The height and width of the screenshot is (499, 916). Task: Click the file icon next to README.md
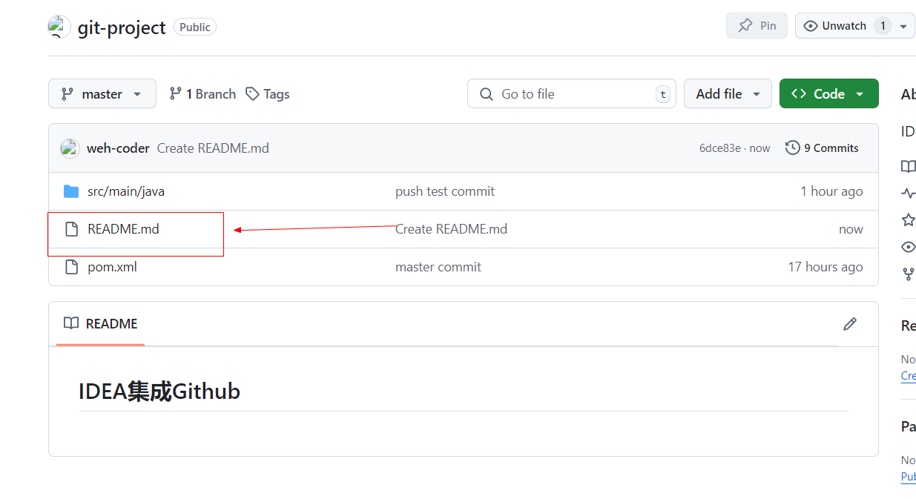point(71,229)
